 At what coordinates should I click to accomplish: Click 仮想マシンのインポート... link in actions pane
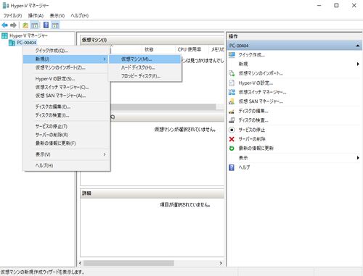pos(261,73)
